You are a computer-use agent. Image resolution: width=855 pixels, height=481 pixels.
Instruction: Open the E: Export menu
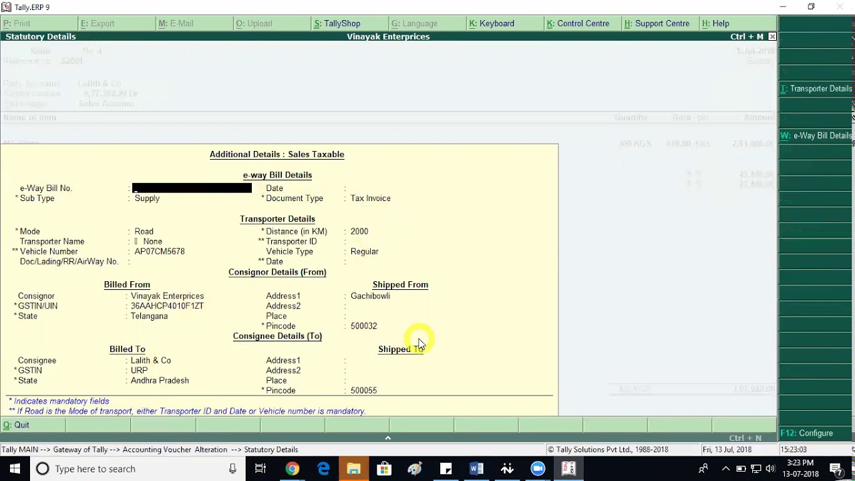[116, 23]
